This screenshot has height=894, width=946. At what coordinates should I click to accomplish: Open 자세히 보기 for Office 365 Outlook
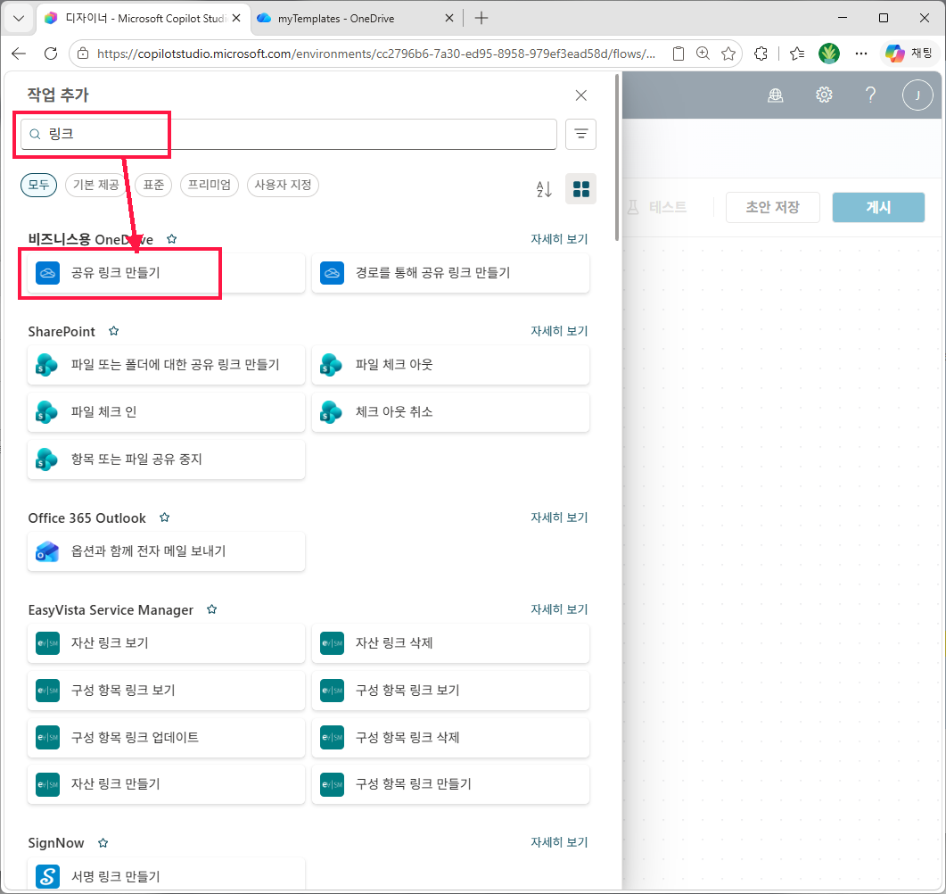coord(559,517)
